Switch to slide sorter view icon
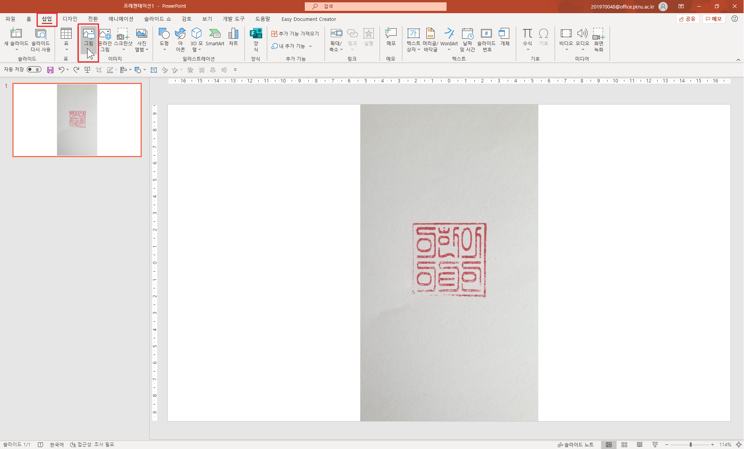 (624, 445)
